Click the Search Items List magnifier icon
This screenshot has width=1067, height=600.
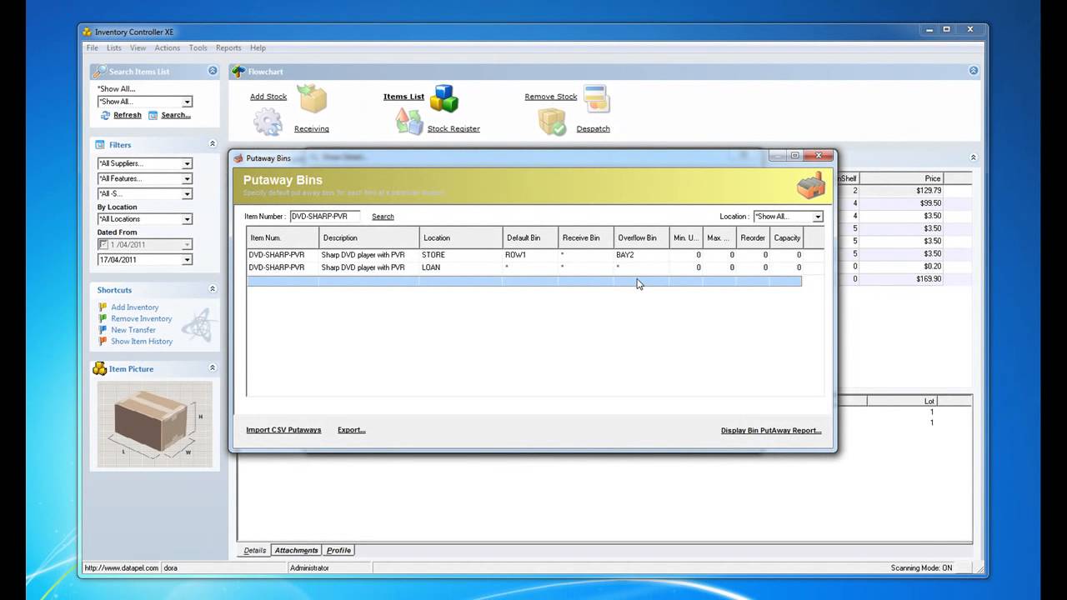click(x=99, y=72)
